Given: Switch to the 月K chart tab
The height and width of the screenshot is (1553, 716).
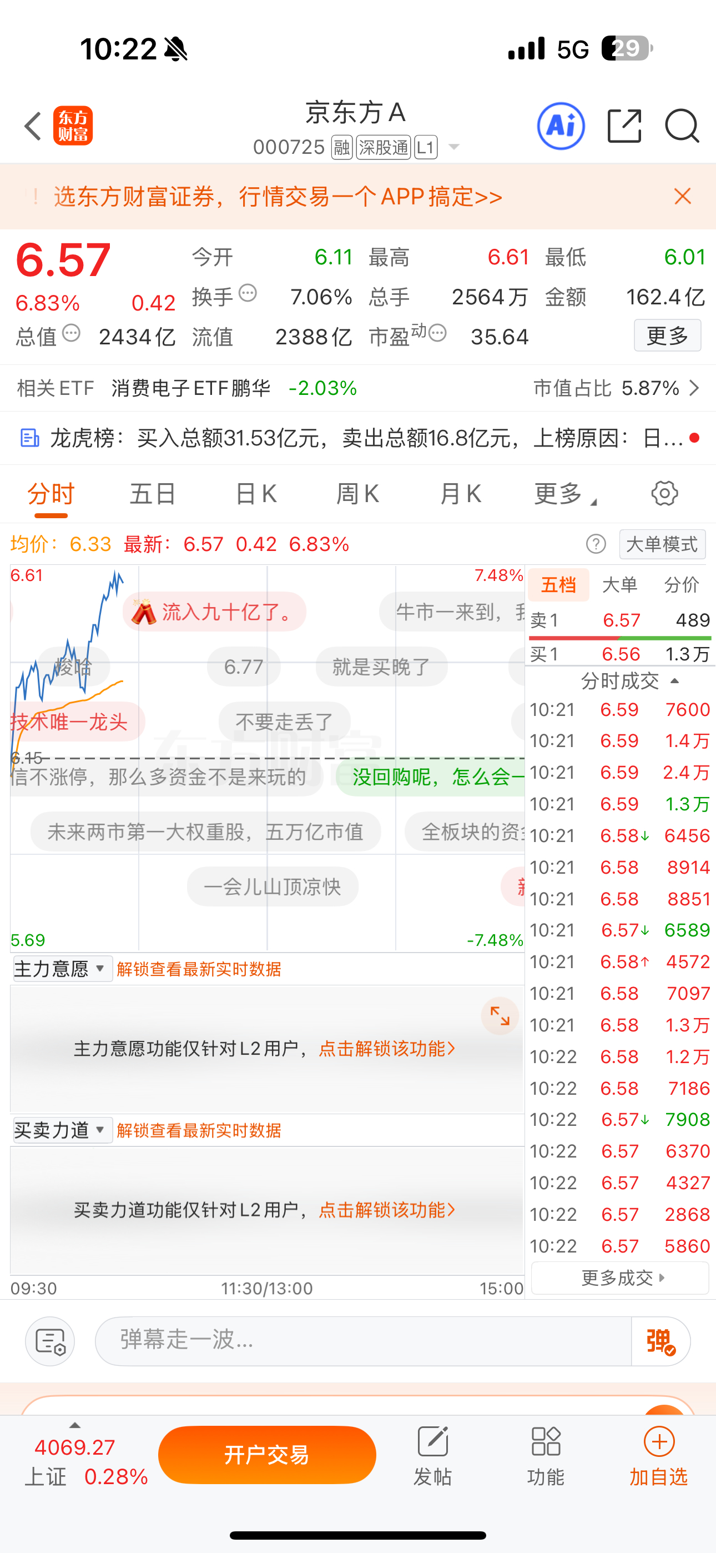Looking at the screenshot, I should click(x=461, y=494).
